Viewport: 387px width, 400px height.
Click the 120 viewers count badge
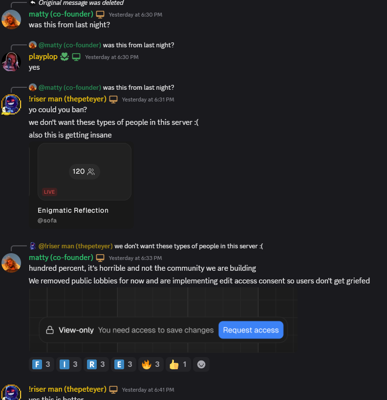coord(85,171)
